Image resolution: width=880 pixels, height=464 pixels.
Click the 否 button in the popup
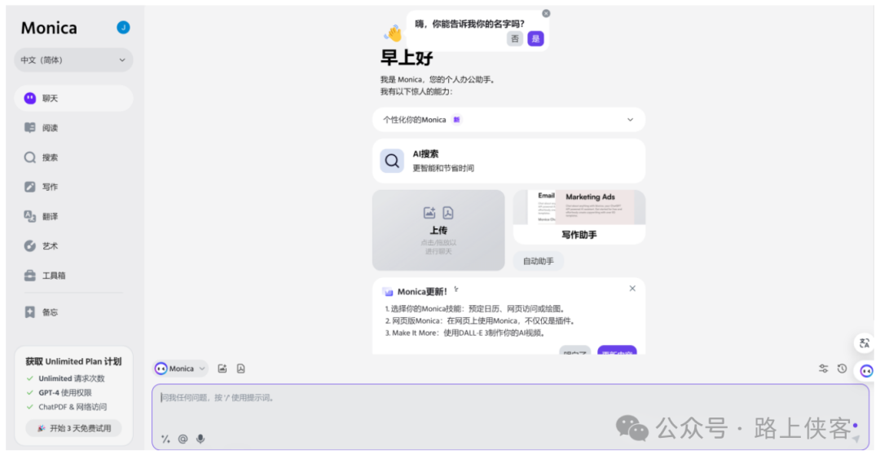[515, 39]
